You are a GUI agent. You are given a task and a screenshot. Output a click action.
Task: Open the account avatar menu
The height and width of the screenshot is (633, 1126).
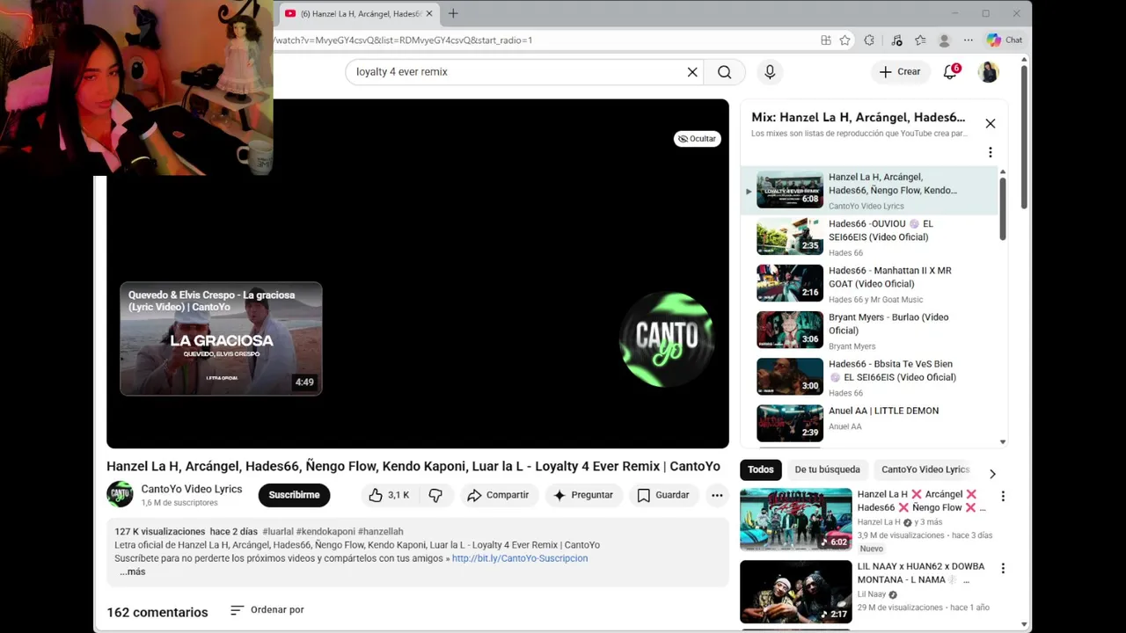tap(989, 72)
